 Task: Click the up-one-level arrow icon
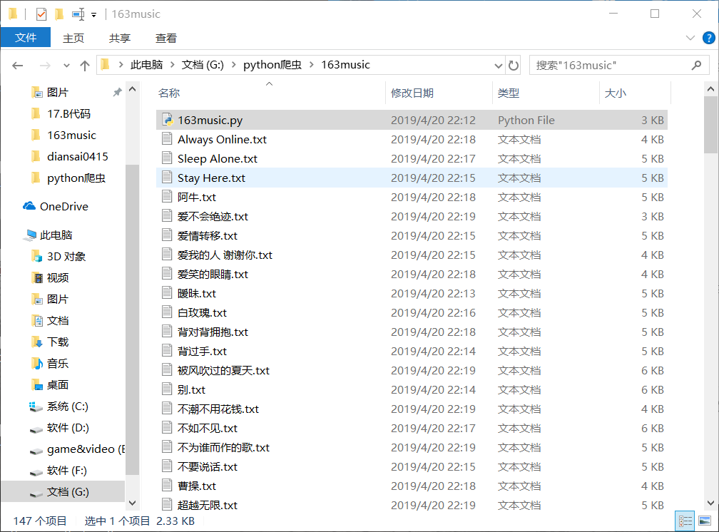tap(84, 65)
